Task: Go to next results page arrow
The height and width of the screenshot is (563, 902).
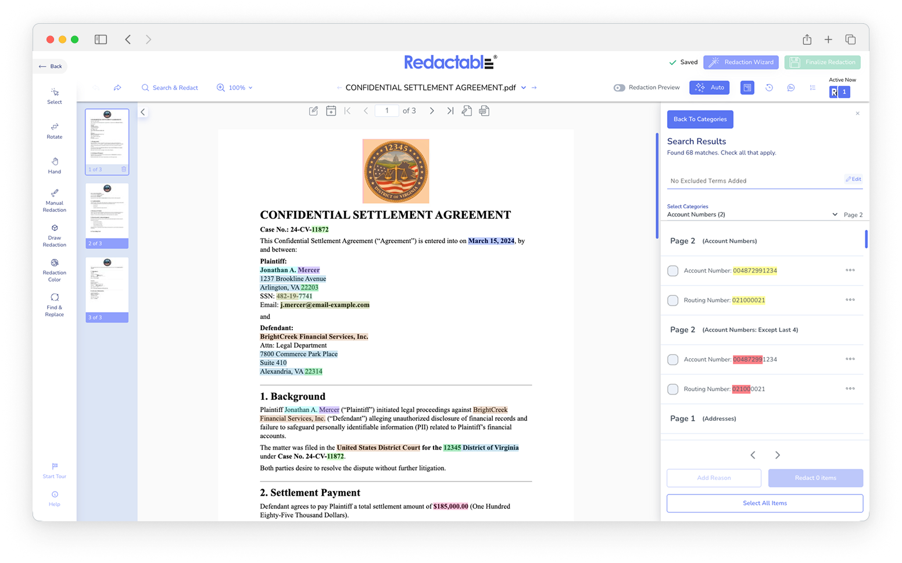Action: tap(778, 455)
